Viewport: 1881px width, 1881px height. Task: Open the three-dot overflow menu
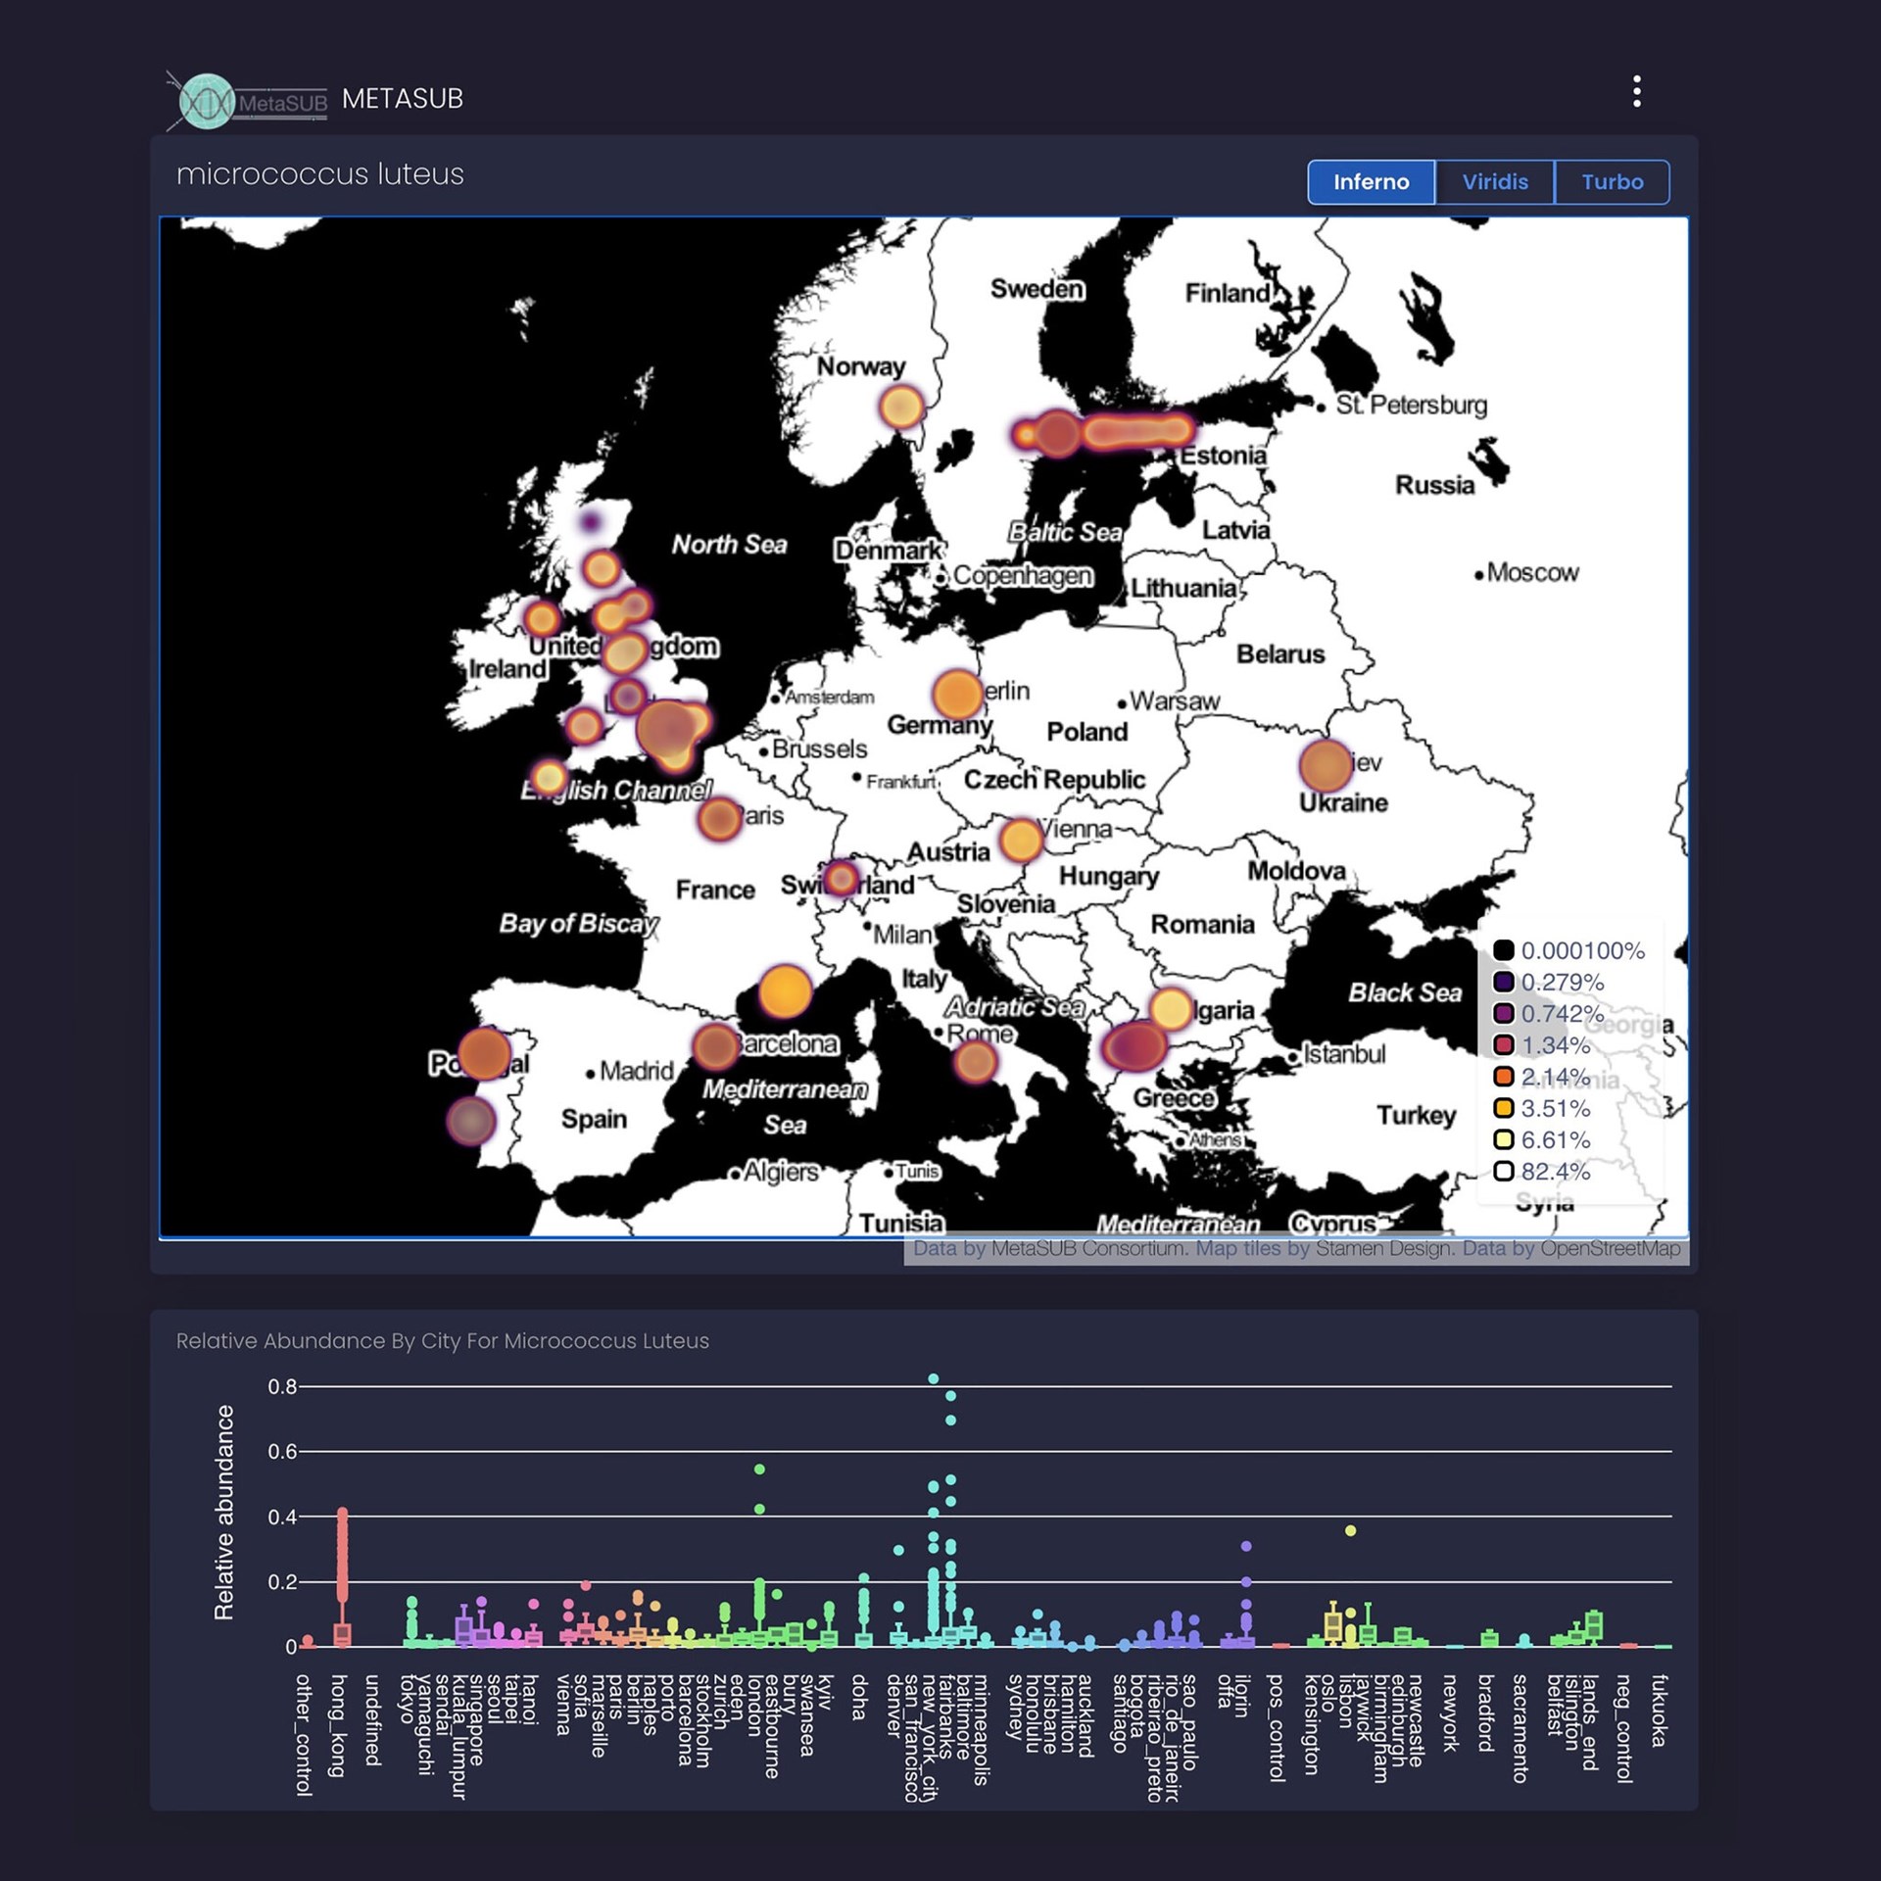tap(1636, 92)
